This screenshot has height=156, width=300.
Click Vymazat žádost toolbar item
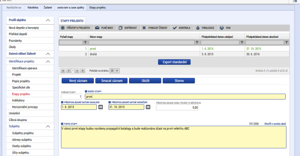(x=155, y=28)
